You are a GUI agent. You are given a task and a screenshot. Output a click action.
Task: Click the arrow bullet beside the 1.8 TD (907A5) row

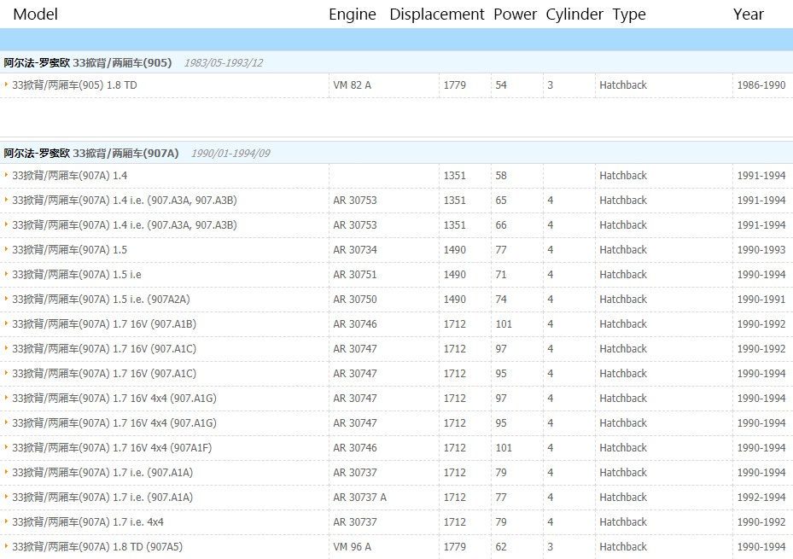point(6,546)
